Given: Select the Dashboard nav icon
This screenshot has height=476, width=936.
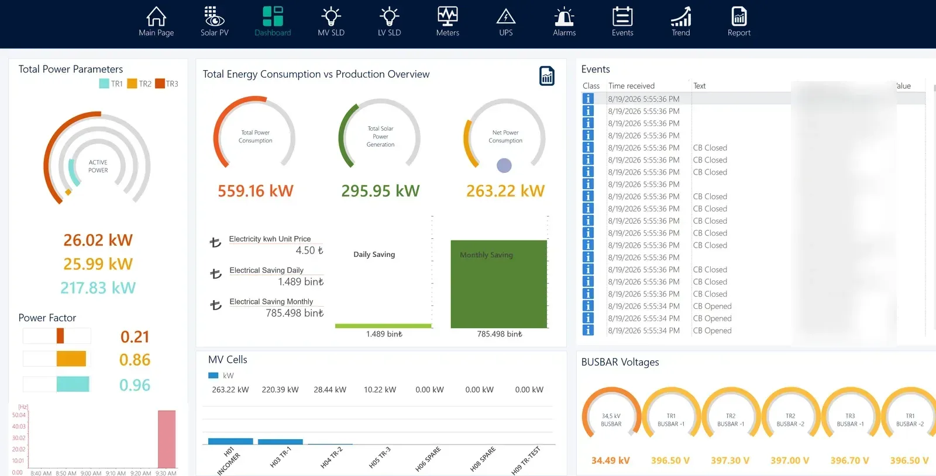Looking at the screenshot, I should pos(273,16).
